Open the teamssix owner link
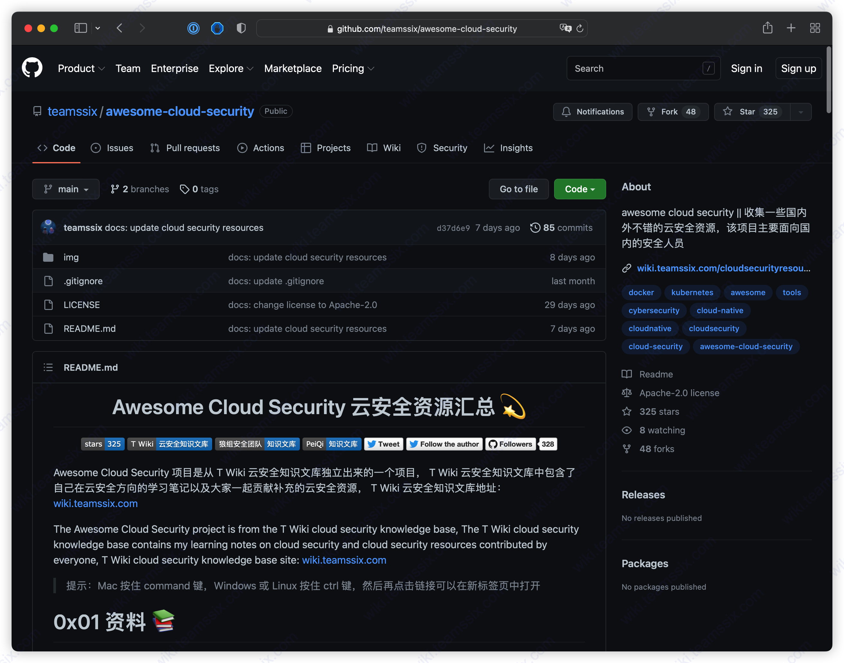The image size is (844, 663). click(x=72, y=111)
